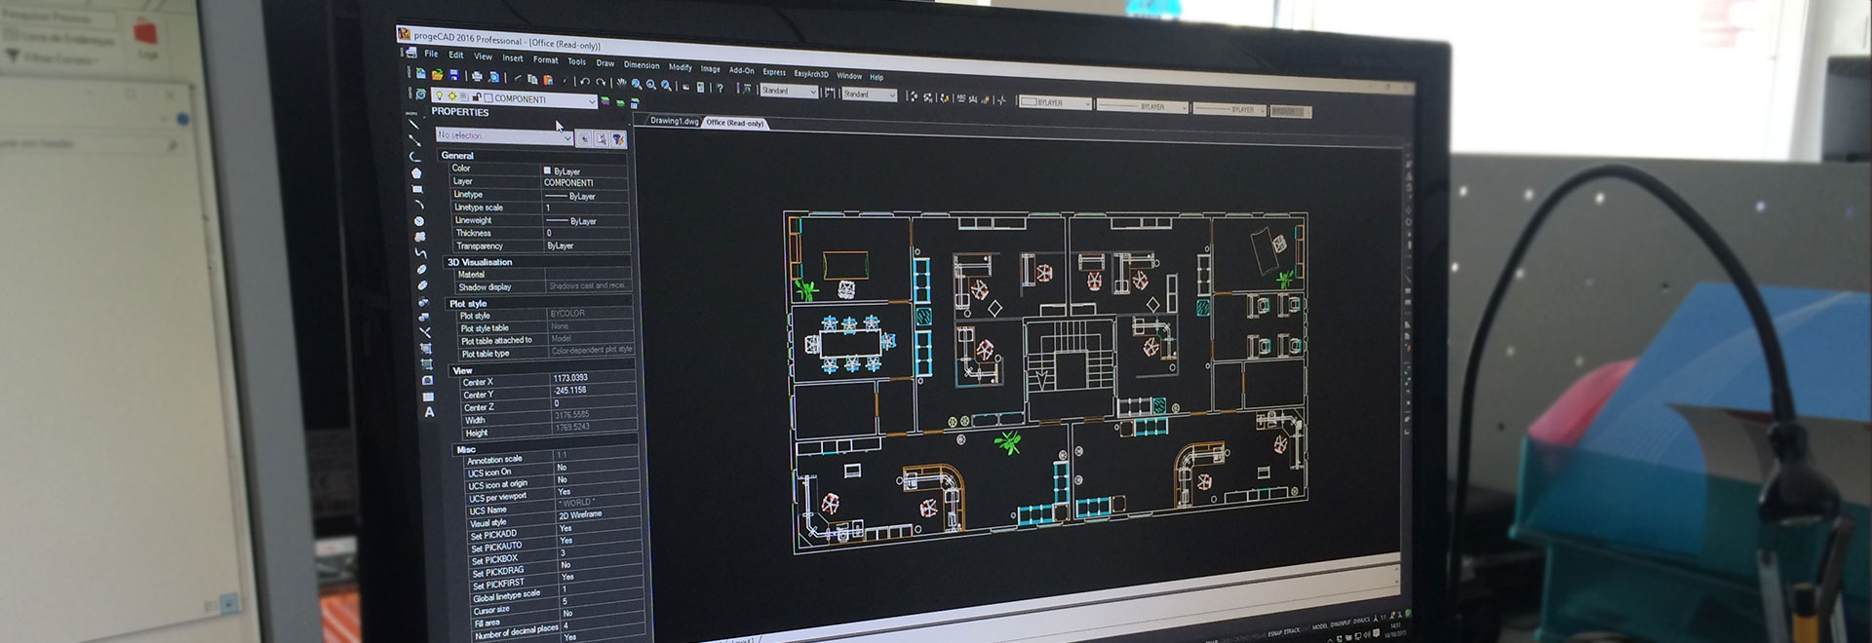Screen dimensions: 1872x643
Task: Open the Express menu
Action: click(774, 71)
